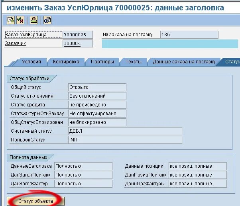
Task: Click the Статус кредита value не произведено
Action: pos(97,105)
